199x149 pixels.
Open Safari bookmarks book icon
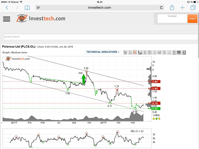27,7
